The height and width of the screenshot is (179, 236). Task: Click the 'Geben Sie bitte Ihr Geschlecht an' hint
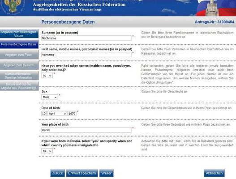[164, 91]
